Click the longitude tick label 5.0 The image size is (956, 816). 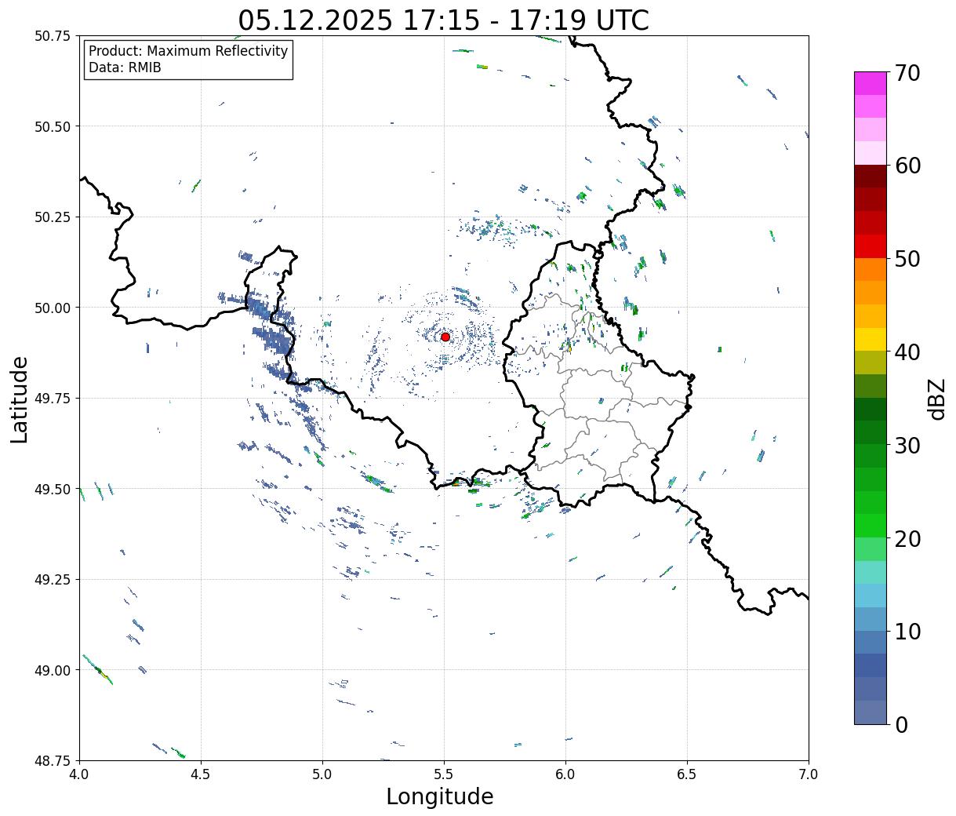point(322,774)
